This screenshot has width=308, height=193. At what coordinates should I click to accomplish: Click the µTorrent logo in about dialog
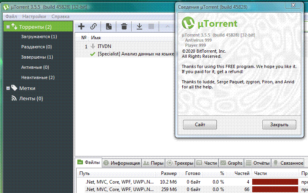(188, 23)
